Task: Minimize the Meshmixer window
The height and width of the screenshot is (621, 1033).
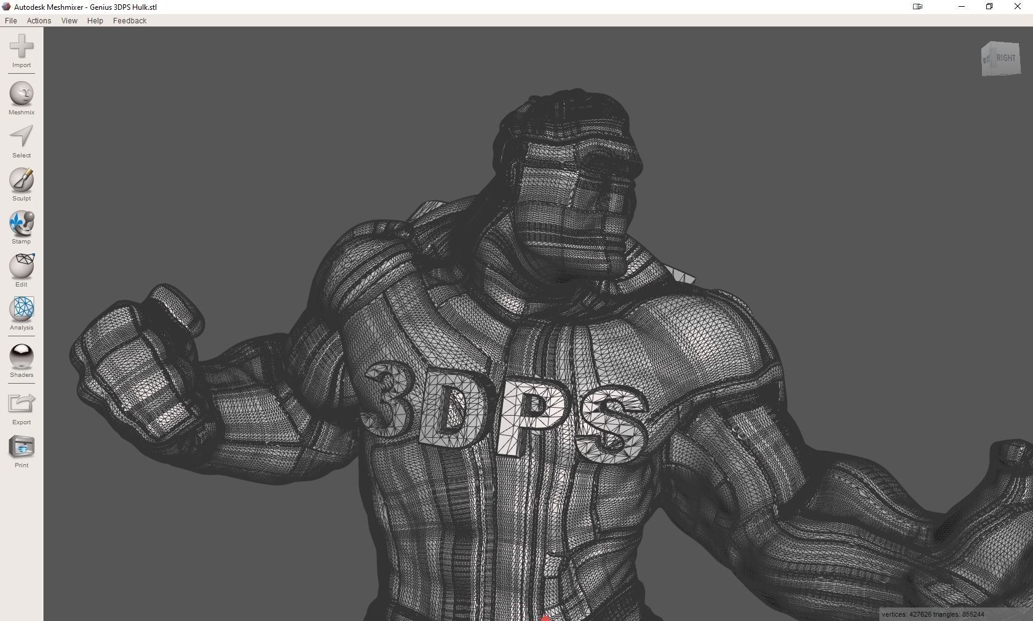Action: point(962,7)
